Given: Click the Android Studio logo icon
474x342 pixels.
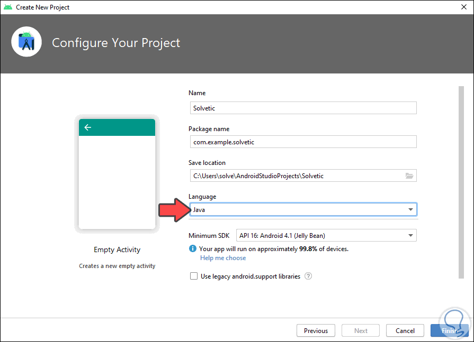Looking at the screenshot, I should pos(26,42).
